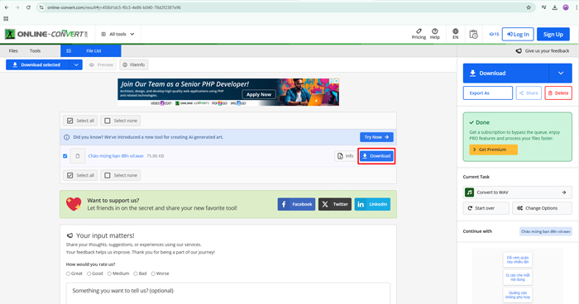The image size is (579, 304).
Task: Bookmark page with the star icon
Action: point(529,7)
